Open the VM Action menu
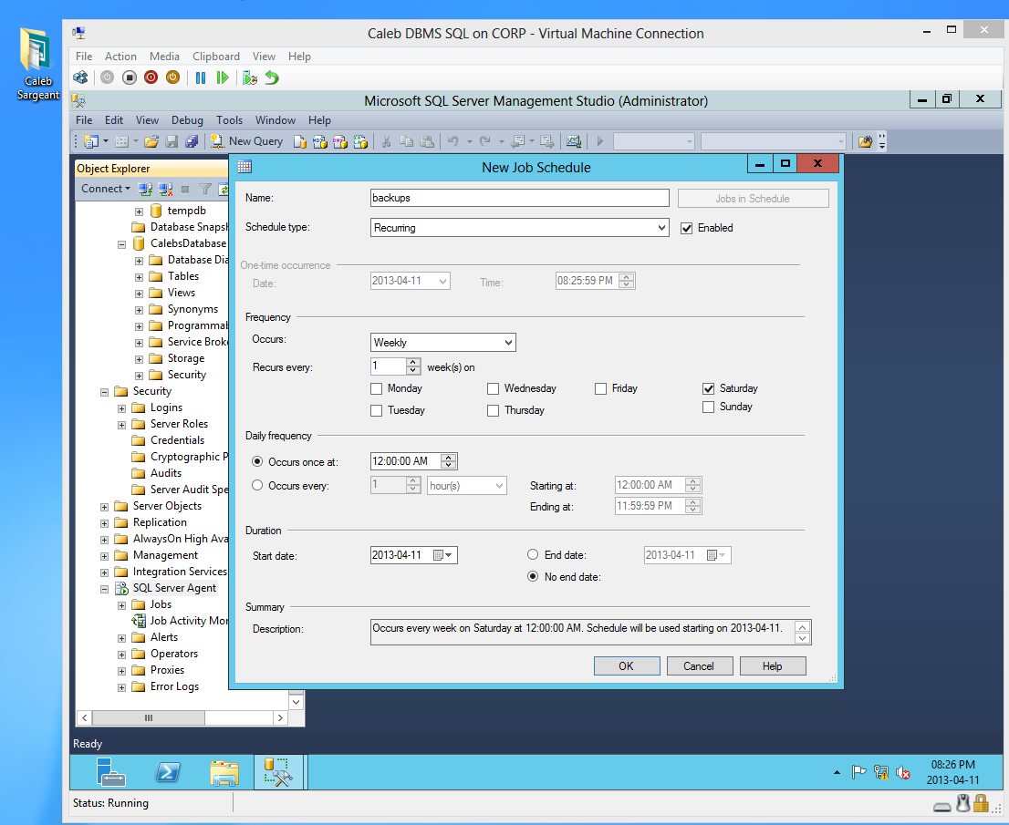Viewport: 1009px width, 825px height. [120, 57]
